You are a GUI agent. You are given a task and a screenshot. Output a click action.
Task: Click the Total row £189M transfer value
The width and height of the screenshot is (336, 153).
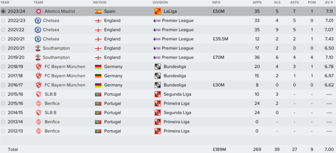click(218, 149)
